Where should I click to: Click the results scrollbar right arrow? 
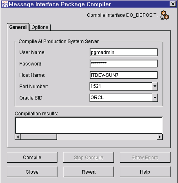pyautogui.click(x=160, y=137)
